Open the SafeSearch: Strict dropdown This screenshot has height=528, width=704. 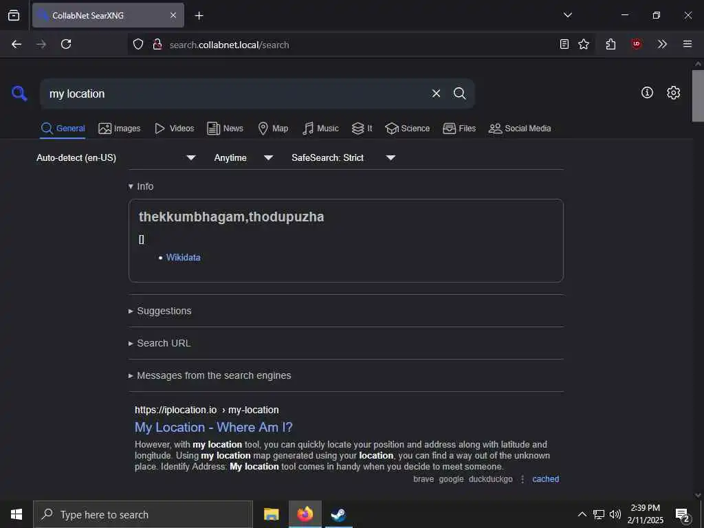coord(343,157)
